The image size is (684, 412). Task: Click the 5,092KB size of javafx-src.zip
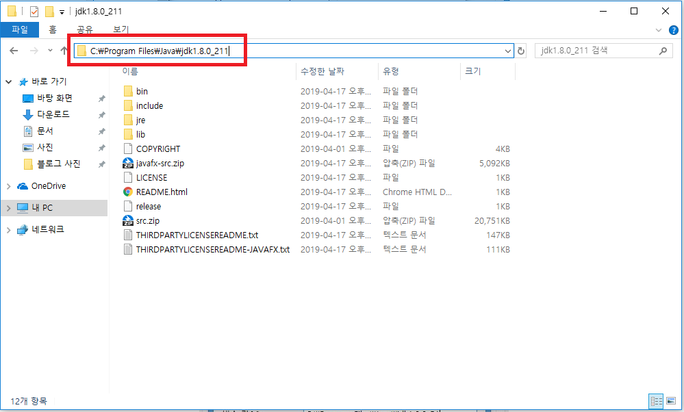pos(494,163)
